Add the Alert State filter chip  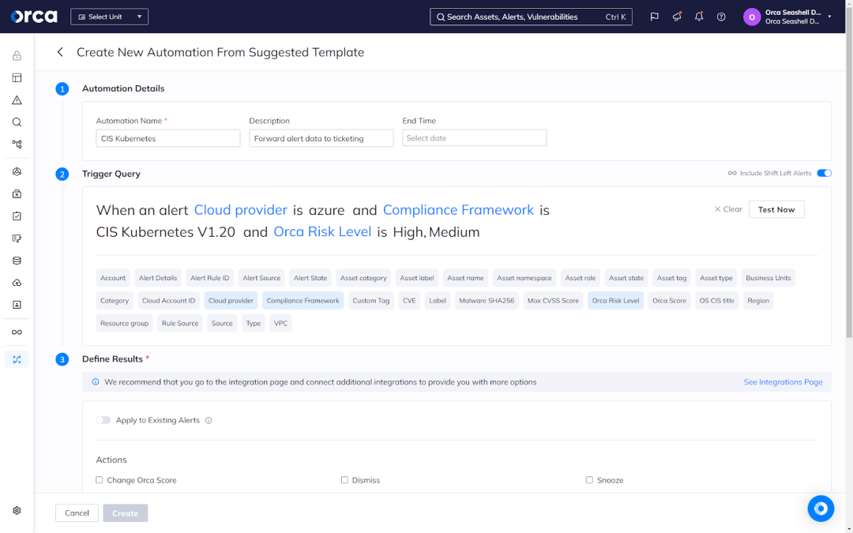[x=310, y=278]
